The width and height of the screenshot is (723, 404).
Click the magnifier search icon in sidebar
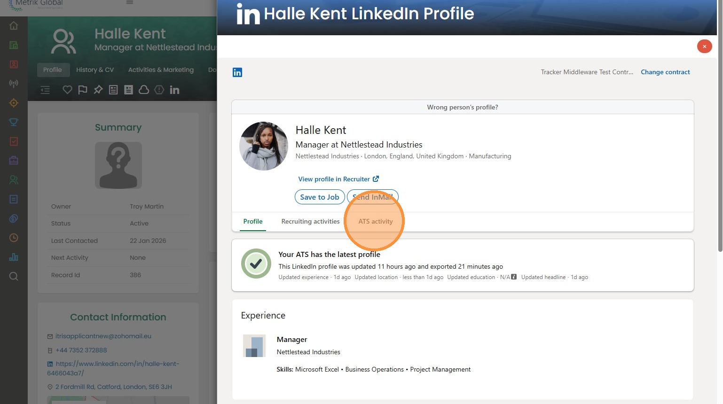14,276
